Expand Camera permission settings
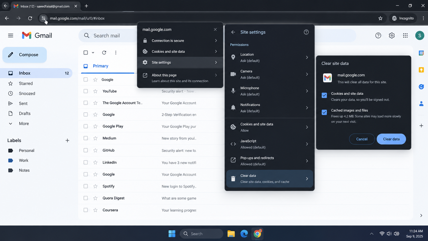 coord(269,74)
